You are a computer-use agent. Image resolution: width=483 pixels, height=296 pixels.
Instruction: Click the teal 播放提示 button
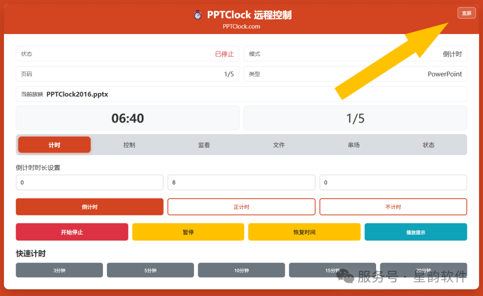tap(416, 232)
